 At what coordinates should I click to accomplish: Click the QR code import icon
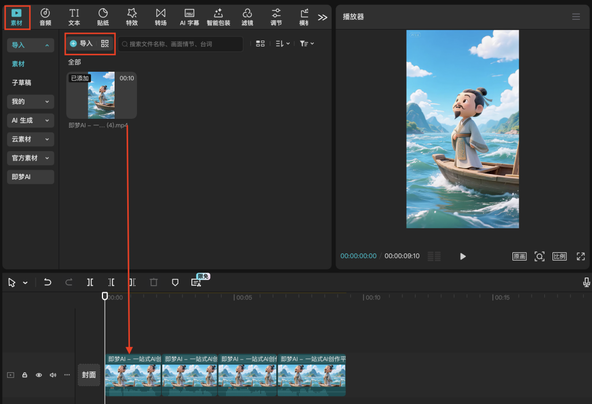[105, 44]
